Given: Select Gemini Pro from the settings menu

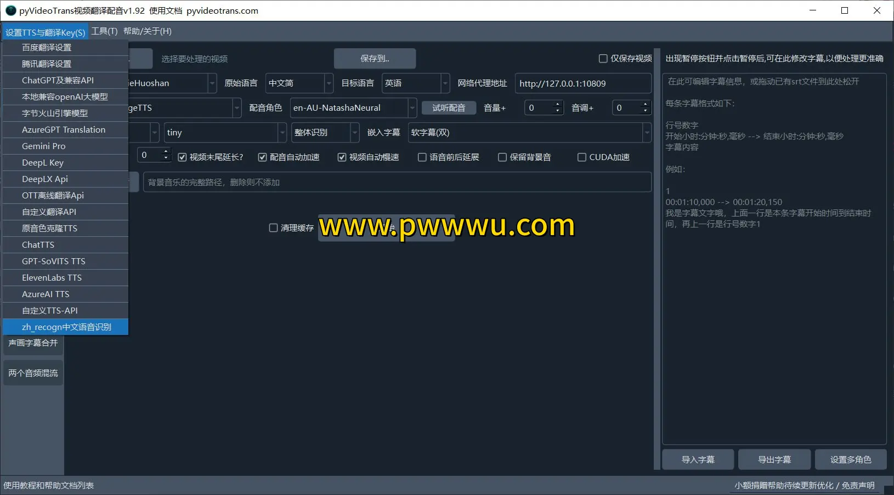Looking at the screenshot, I should pos(43,146).
